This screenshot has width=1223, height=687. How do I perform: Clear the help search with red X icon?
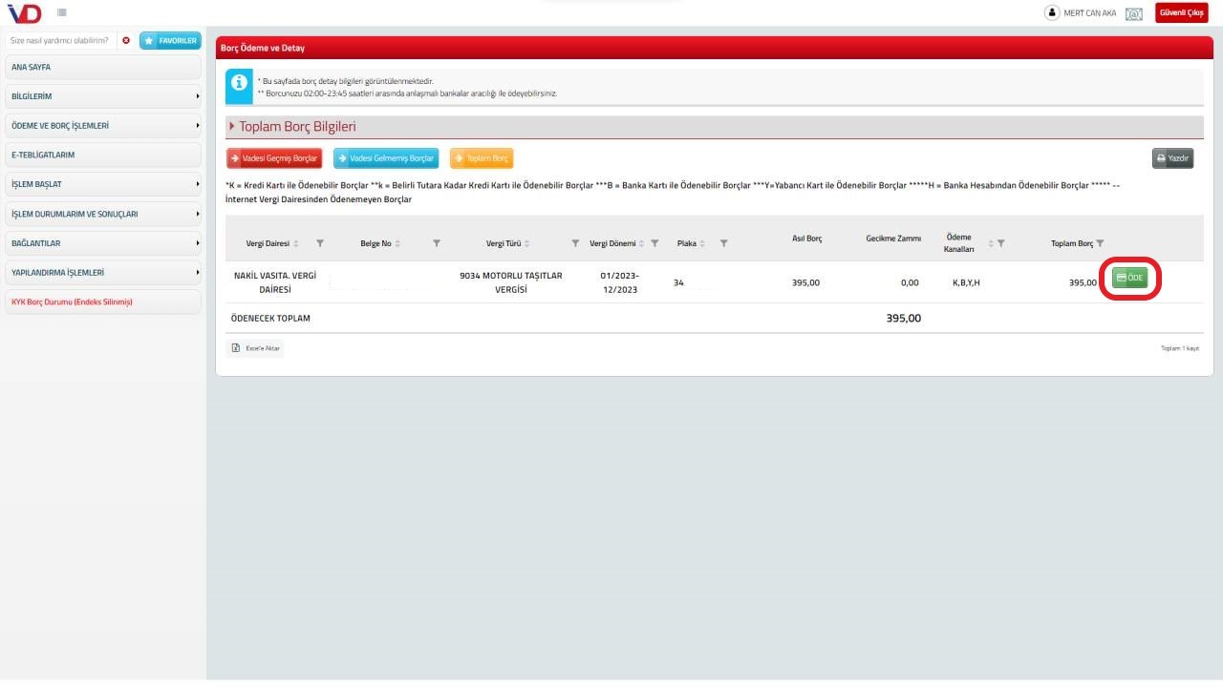coord(126,41)
